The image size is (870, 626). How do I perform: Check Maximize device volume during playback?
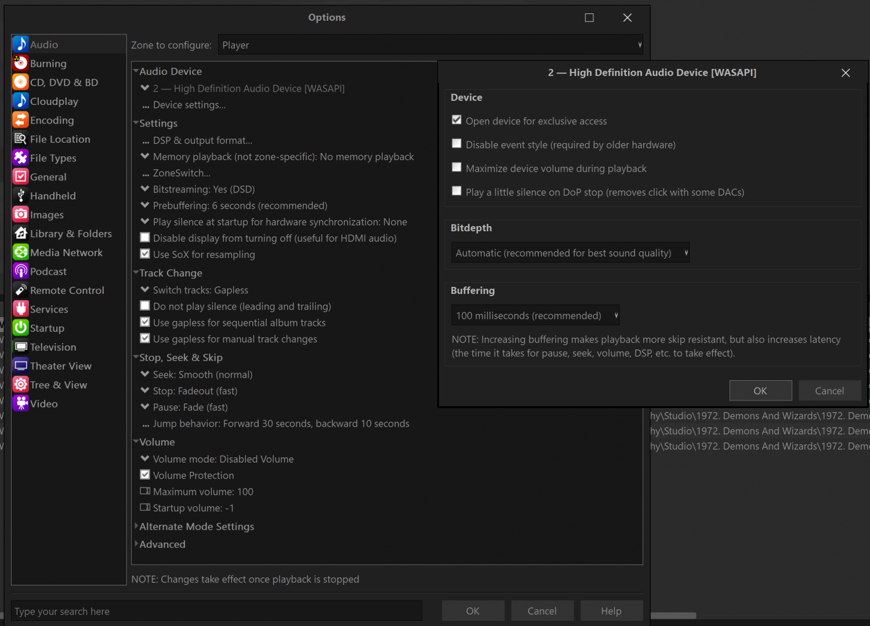click(457, 168)
